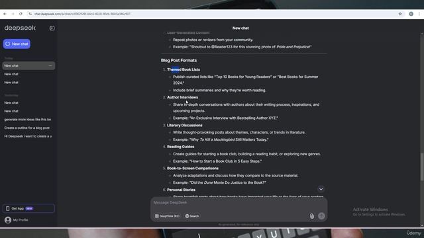Click the deepseek logo

(20, 28)
